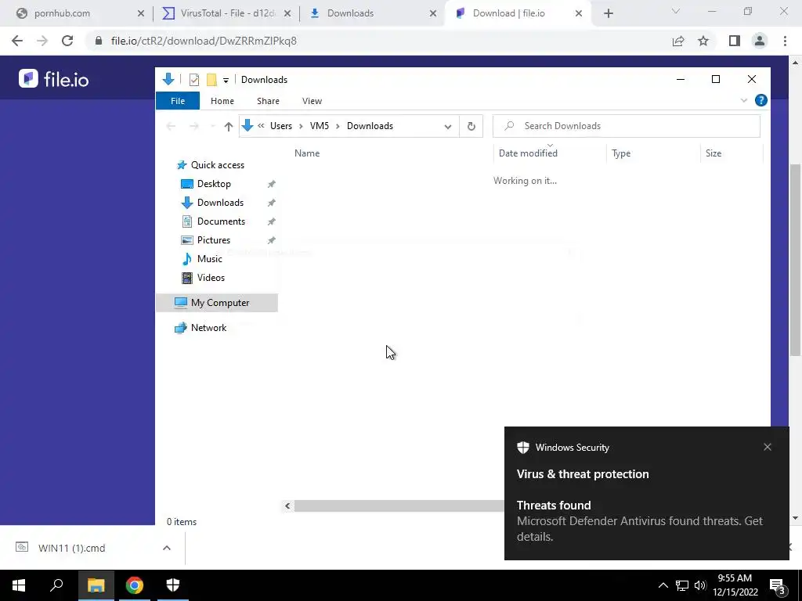The width and height of the screenshot is (802, 601).
Task: Open the View ribbon tab
Action: (x=312, y=101)
